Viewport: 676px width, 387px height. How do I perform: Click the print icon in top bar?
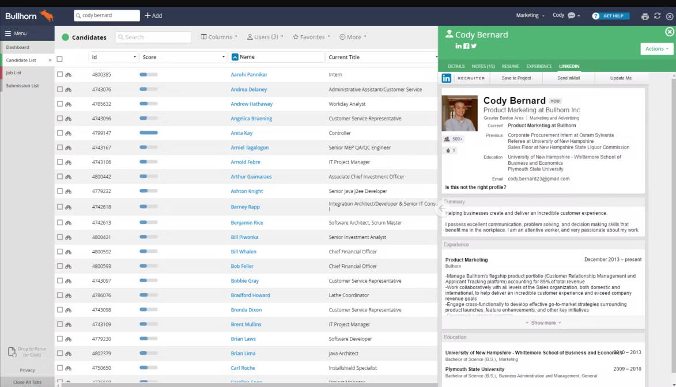tap(645, 16)
